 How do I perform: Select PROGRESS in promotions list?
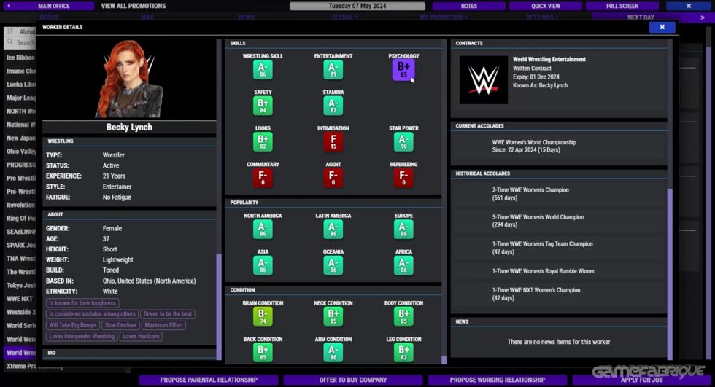tap(20, 165)
